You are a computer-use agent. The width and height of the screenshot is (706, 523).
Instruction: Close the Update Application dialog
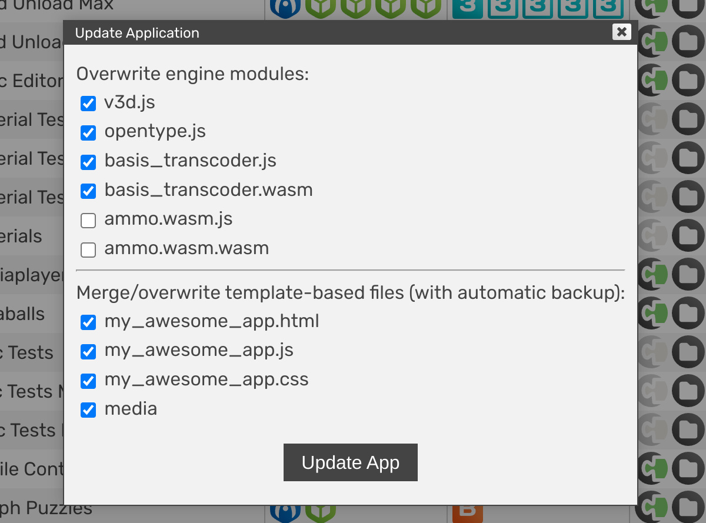(621, 32)
